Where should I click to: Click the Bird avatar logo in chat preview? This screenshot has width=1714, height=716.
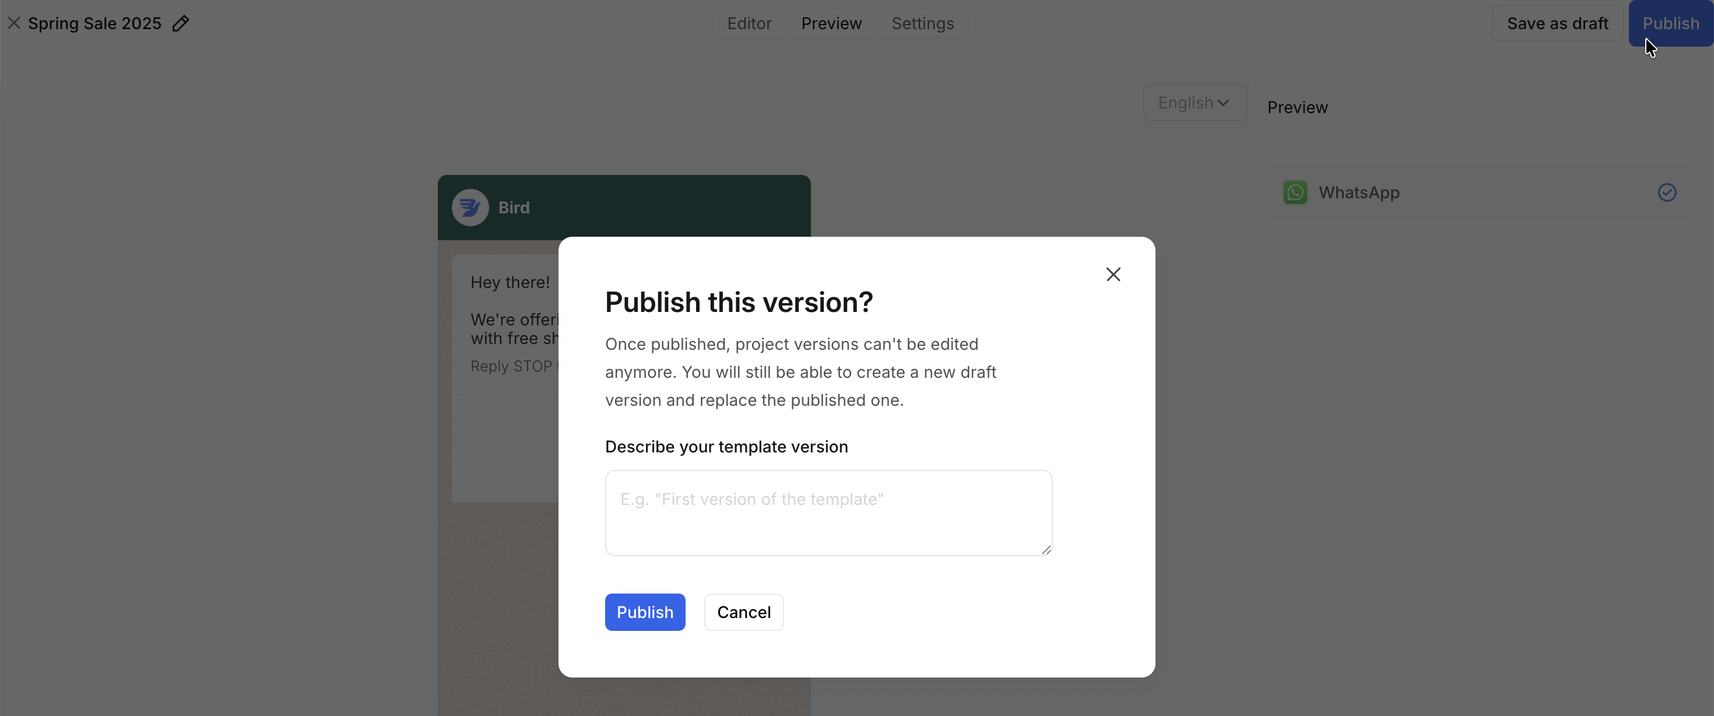(x=470, y=208)
